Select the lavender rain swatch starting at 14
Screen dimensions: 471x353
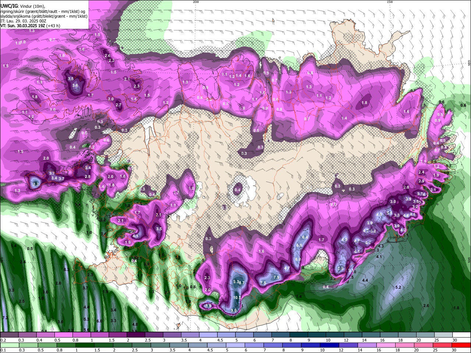click(x=367, y=345)
